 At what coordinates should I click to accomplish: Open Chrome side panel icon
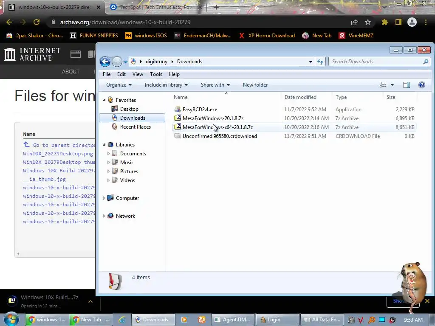[398, 22]
